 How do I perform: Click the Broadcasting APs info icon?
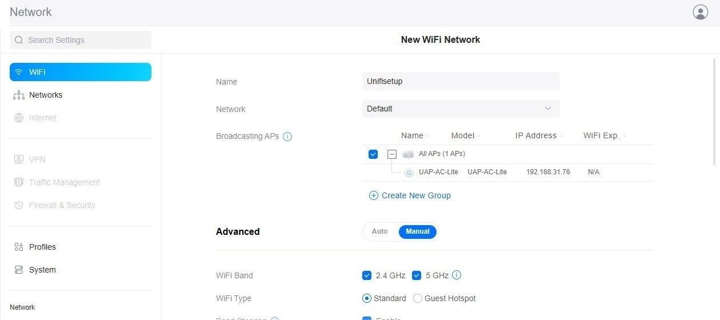point(287,137)
